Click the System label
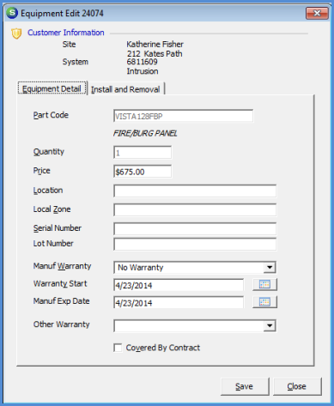 click(x=76, y=62)
